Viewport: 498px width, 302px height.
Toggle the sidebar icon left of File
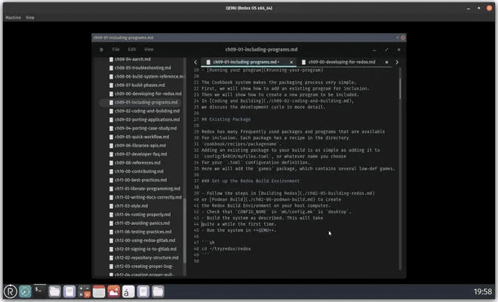[x=101, y=49]
